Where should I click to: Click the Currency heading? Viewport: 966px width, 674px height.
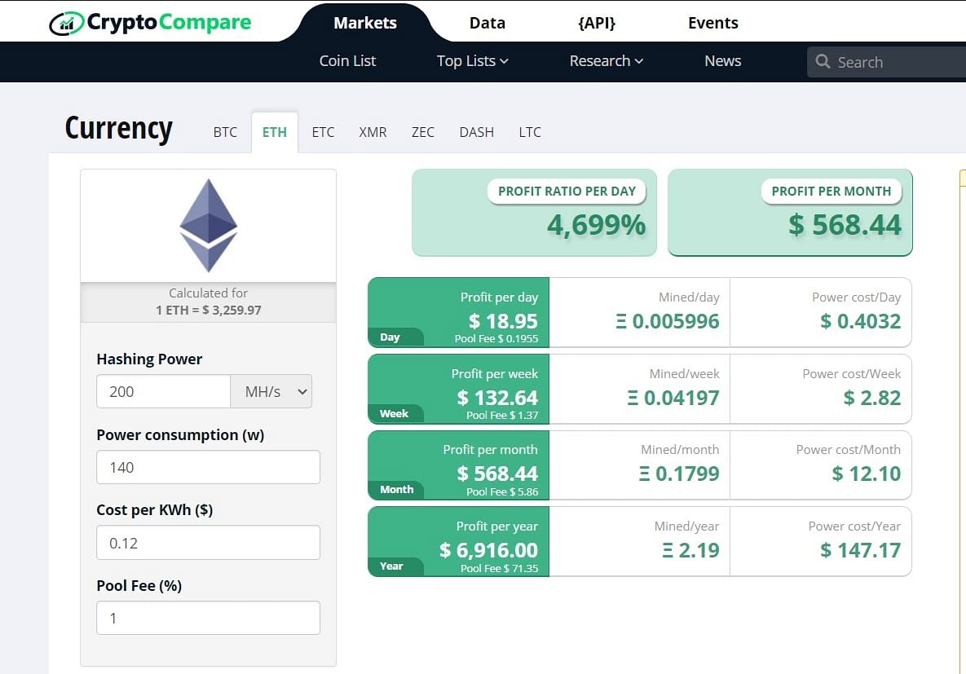click(x=119, y=129)
